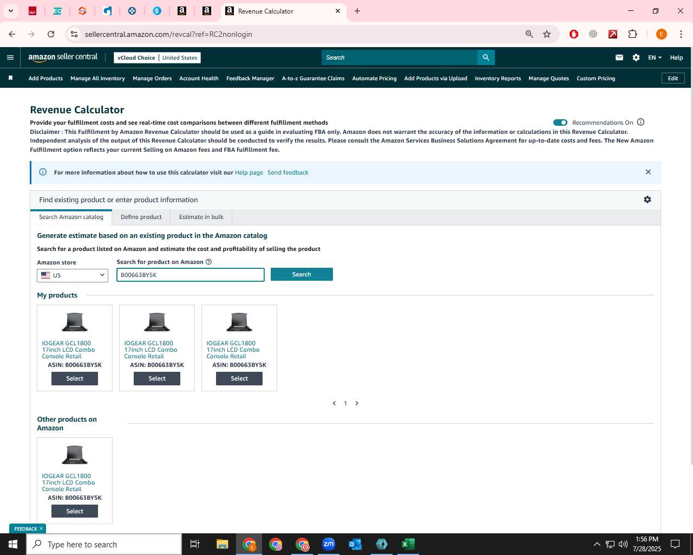Click Add Products in the nav bar
693x555 pixels.
(x=45, y=78)
